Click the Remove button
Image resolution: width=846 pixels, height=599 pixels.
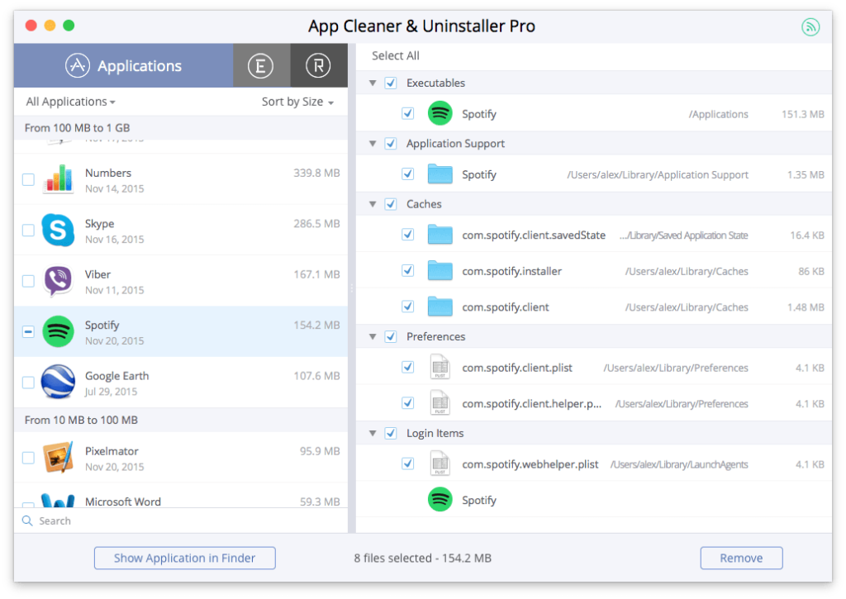[x=741, y=558]
